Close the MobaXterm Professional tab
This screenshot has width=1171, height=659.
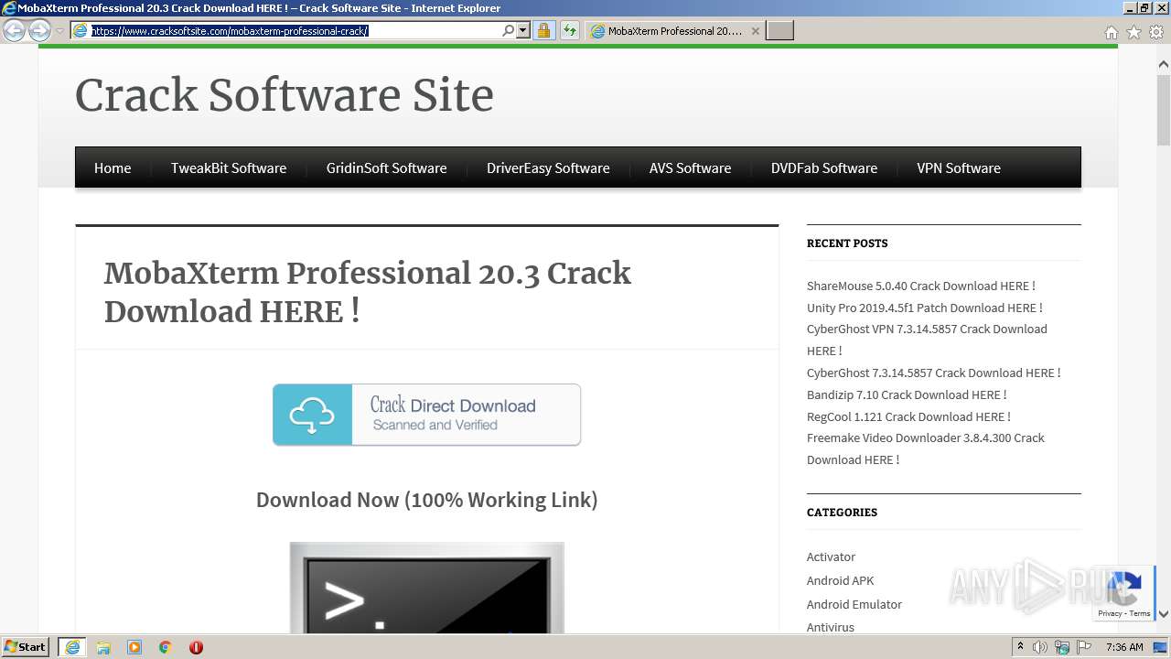755,31
